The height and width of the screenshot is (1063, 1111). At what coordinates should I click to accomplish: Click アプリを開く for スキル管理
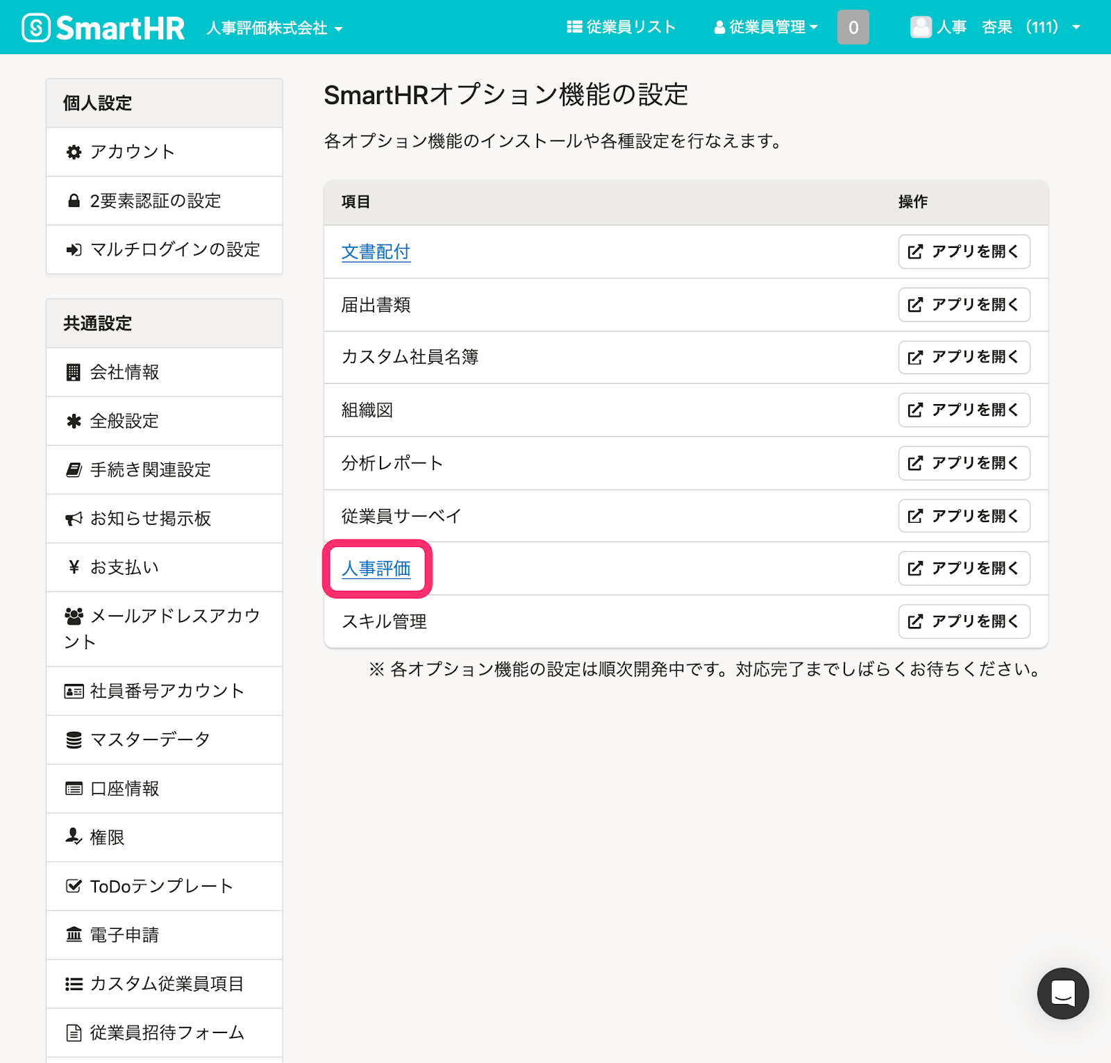[964, 621]
